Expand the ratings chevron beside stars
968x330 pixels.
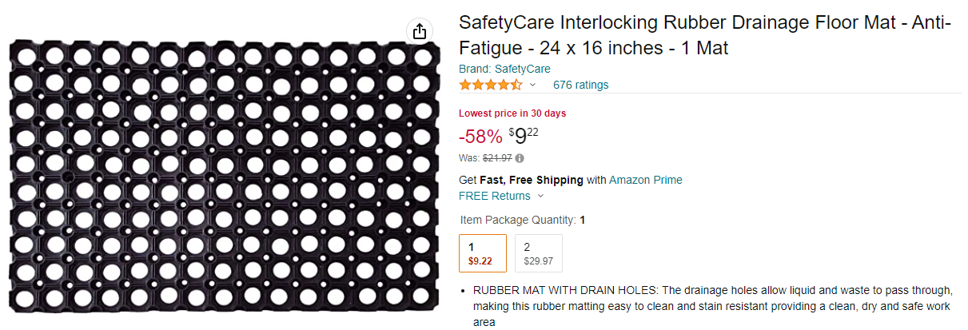coord(533,85)
